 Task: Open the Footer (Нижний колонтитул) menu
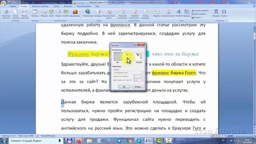(x=135, y=14)
